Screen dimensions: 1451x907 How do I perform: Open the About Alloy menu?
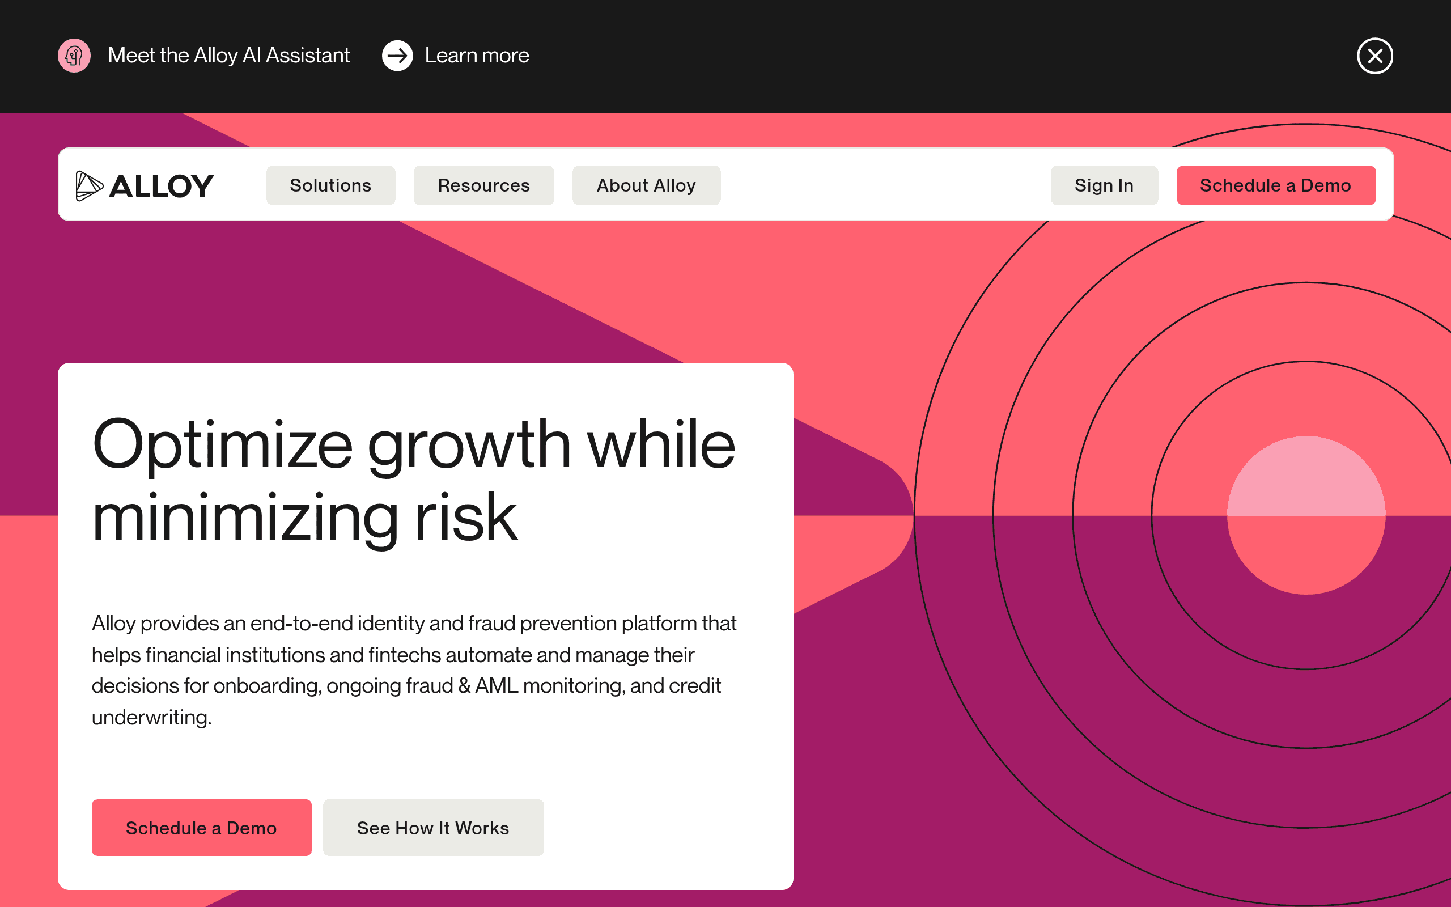646,185
